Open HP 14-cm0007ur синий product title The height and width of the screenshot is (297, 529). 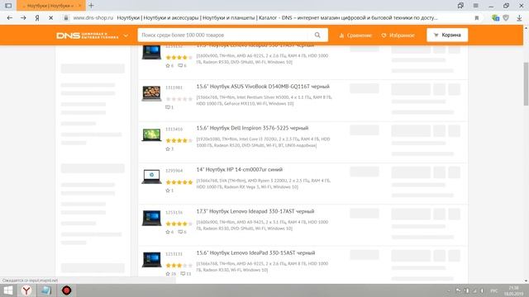pyautogui.click(x=240, y=169)
